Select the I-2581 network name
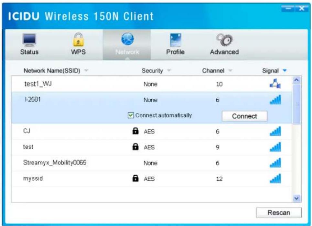 point(33,99)
